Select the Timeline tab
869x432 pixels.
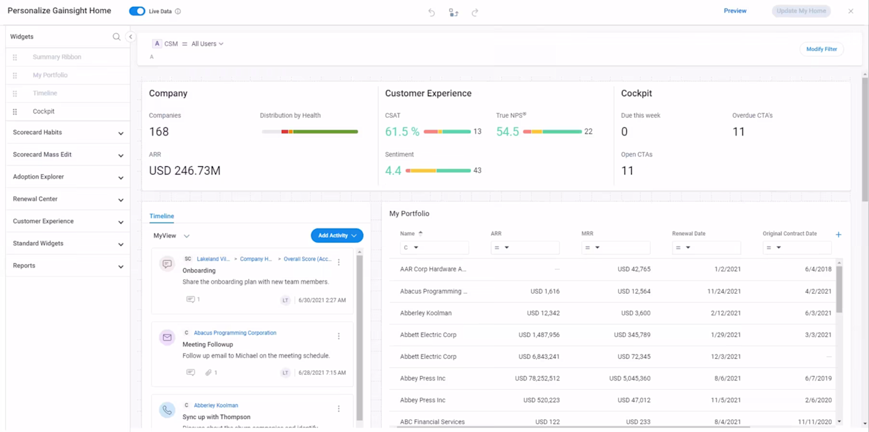tap(161, 216)
